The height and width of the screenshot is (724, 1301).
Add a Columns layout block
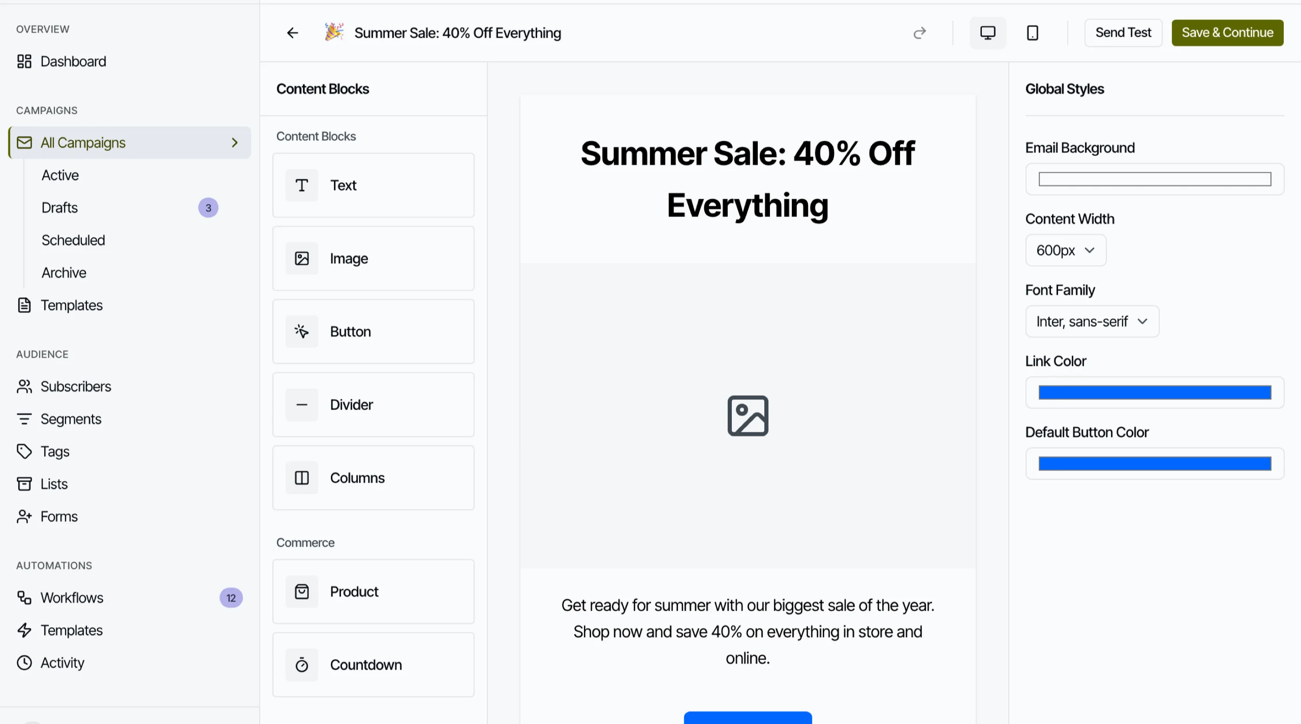tap(373, 478)
